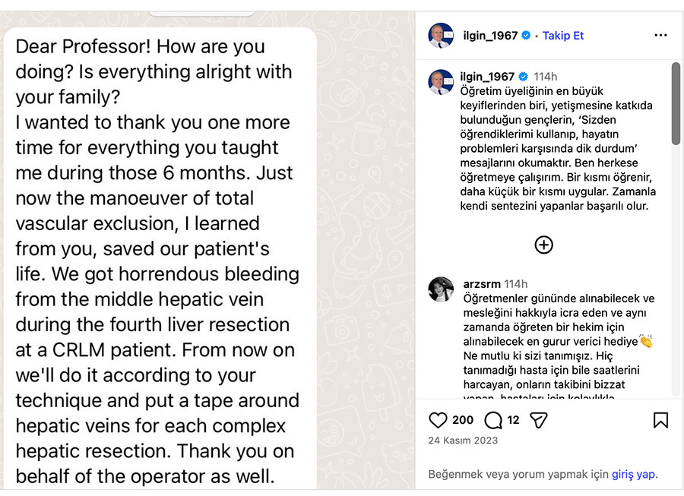Open the arzsrm username link
684x496 pixels.
click(x=482, y=284)
